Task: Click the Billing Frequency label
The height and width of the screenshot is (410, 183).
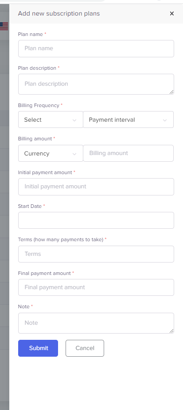Action: 39,105
